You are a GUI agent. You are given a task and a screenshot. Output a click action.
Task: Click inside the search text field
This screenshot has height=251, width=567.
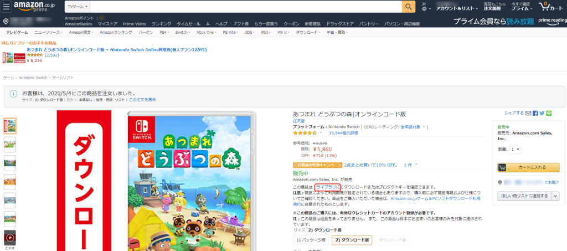coord(246,7)
